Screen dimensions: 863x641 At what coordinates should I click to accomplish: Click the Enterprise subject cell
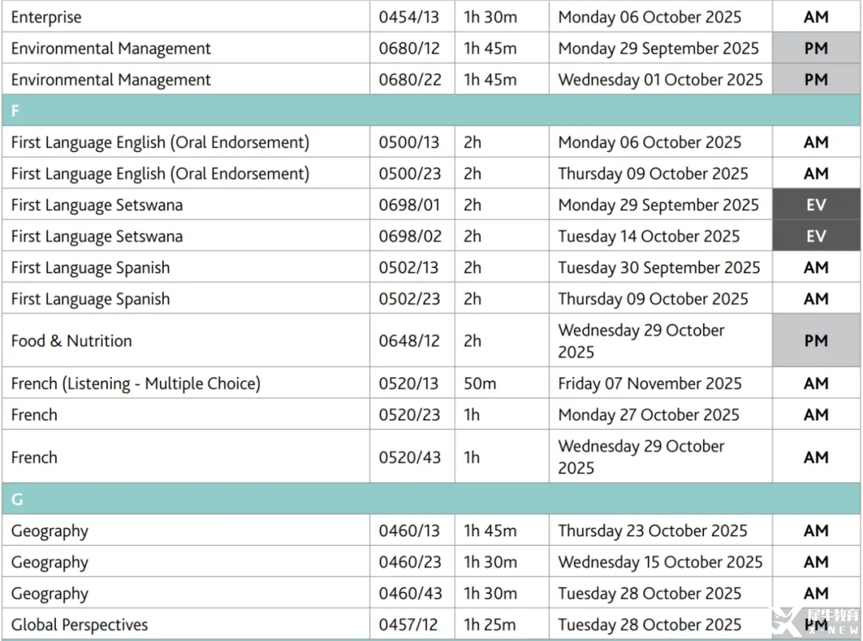[46, 17]
